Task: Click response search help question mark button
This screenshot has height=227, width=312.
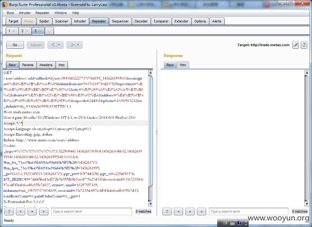Action: [x=167, y=211]
